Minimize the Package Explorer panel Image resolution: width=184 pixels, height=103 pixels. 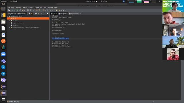pyautogui.click(x=45, y=13)
